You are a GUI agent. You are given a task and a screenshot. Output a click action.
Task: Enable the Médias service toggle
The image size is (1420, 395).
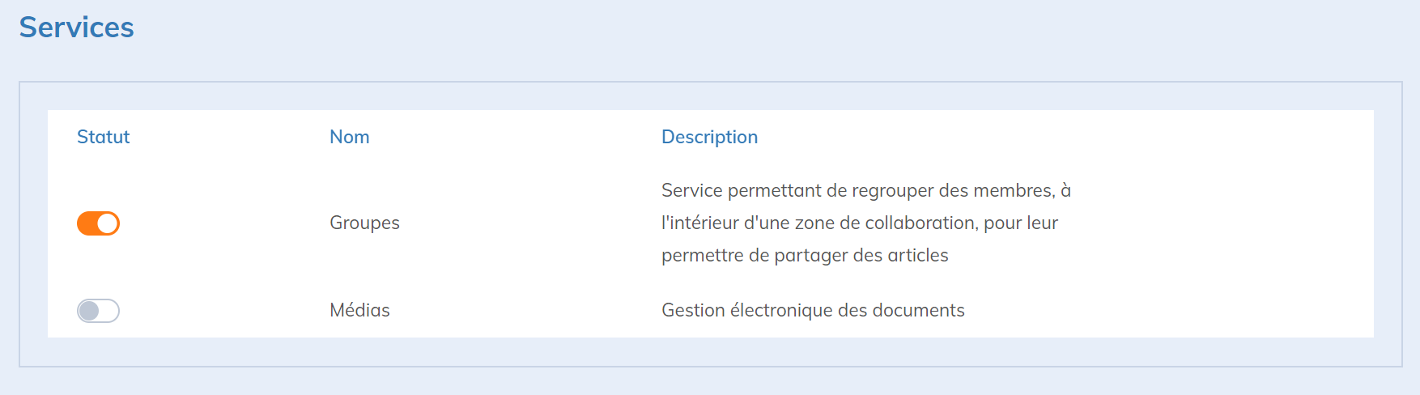click(x=98, y=311)
